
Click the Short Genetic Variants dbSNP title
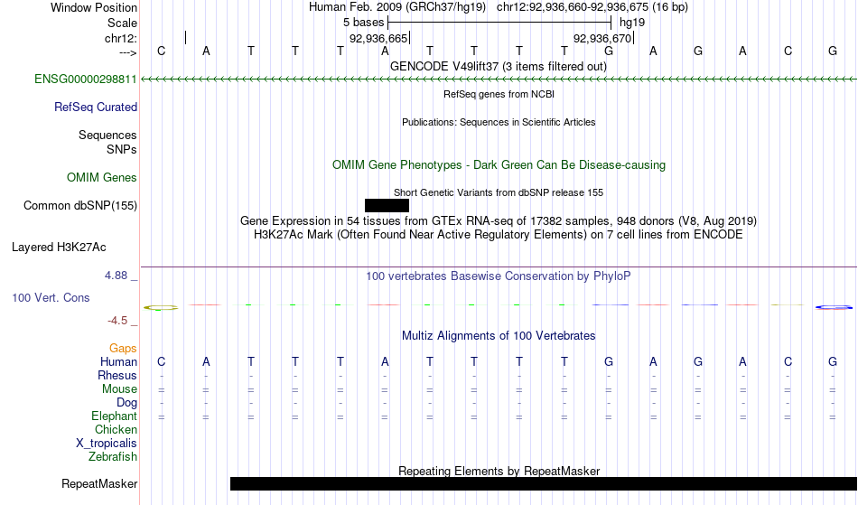[499, 192]
